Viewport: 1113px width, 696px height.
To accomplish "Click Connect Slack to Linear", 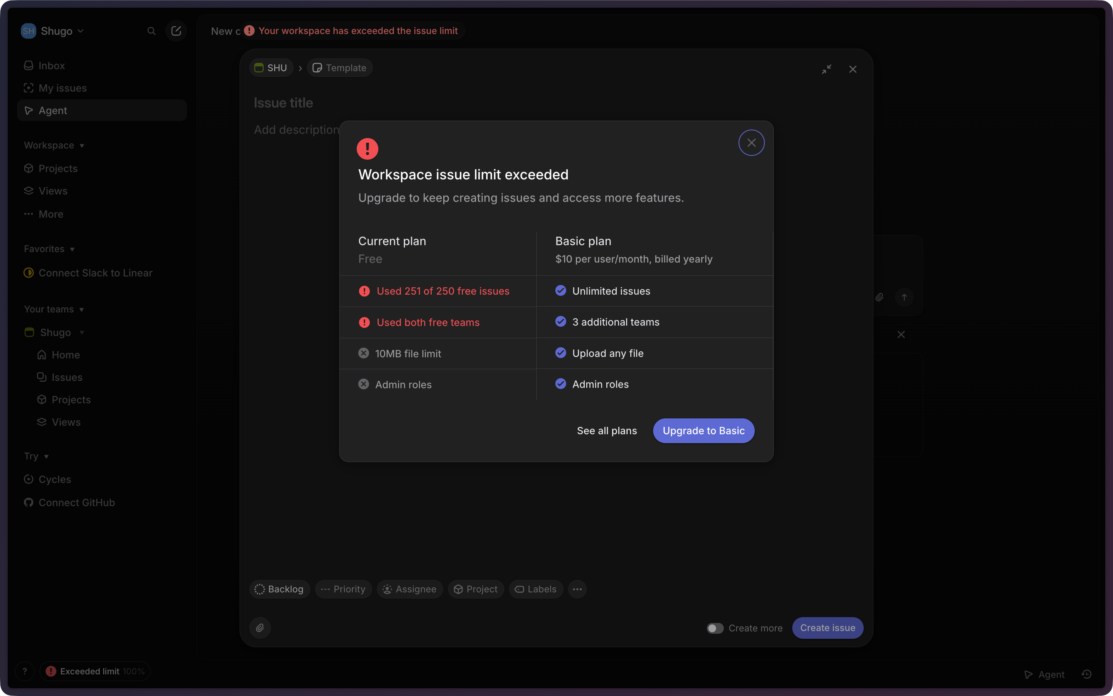I will pyautogui.click(x=102, y=273).
